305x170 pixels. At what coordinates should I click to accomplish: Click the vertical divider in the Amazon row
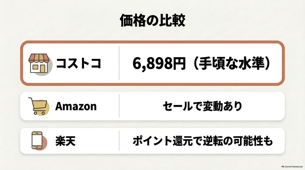119,106
